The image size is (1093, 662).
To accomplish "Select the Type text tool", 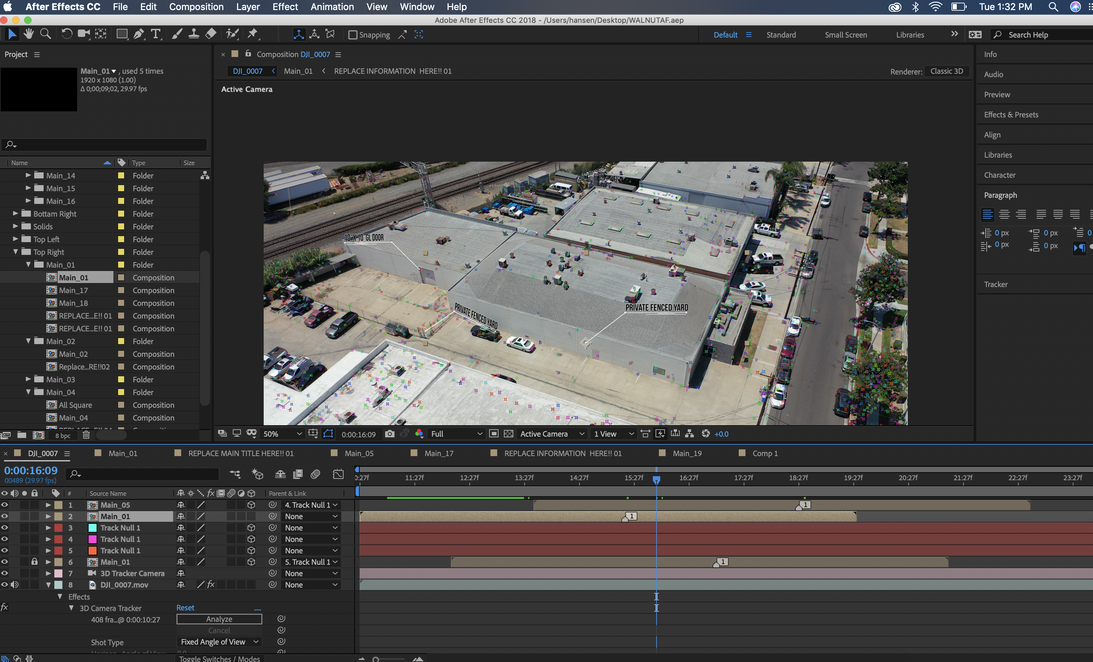I will 156,34.
